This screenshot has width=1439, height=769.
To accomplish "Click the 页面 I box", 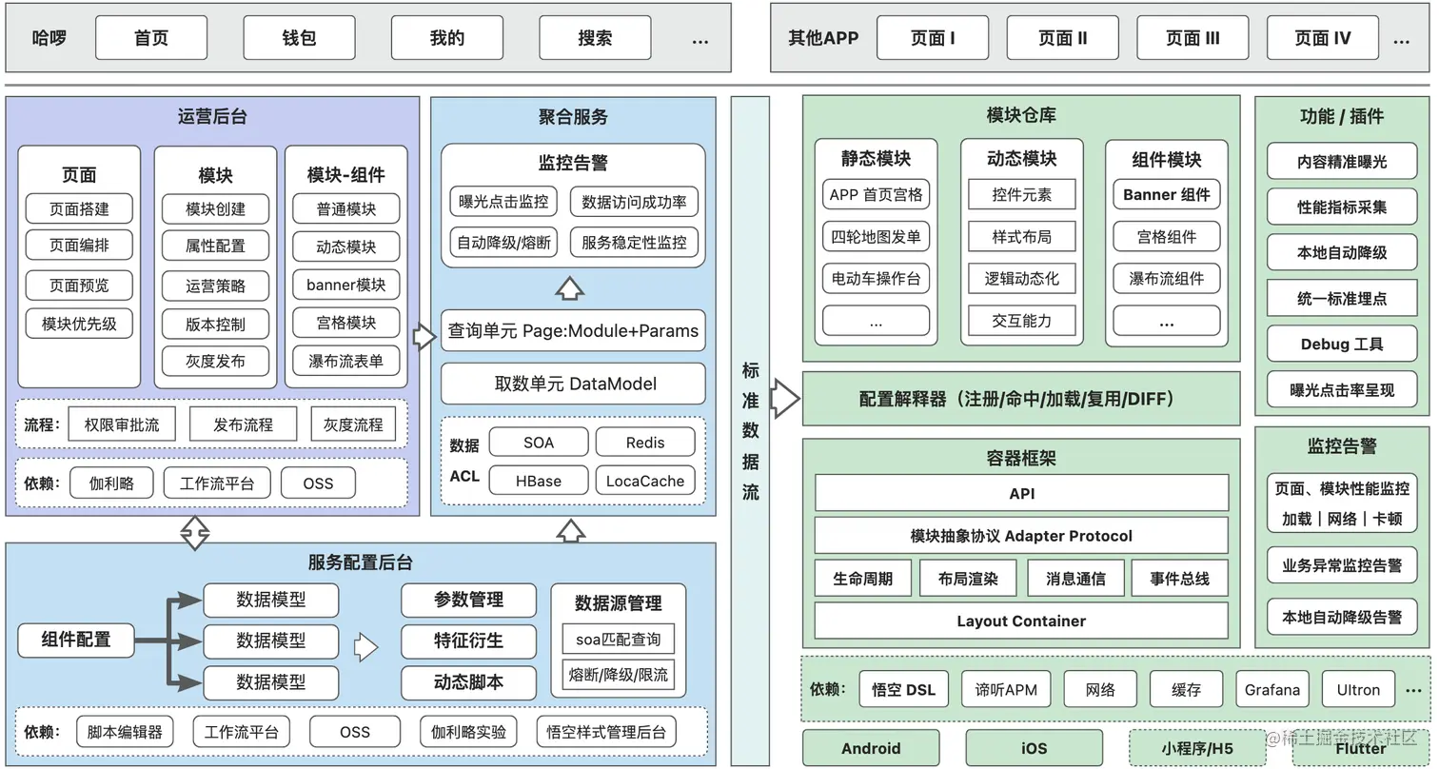I will tap(933, 38).
